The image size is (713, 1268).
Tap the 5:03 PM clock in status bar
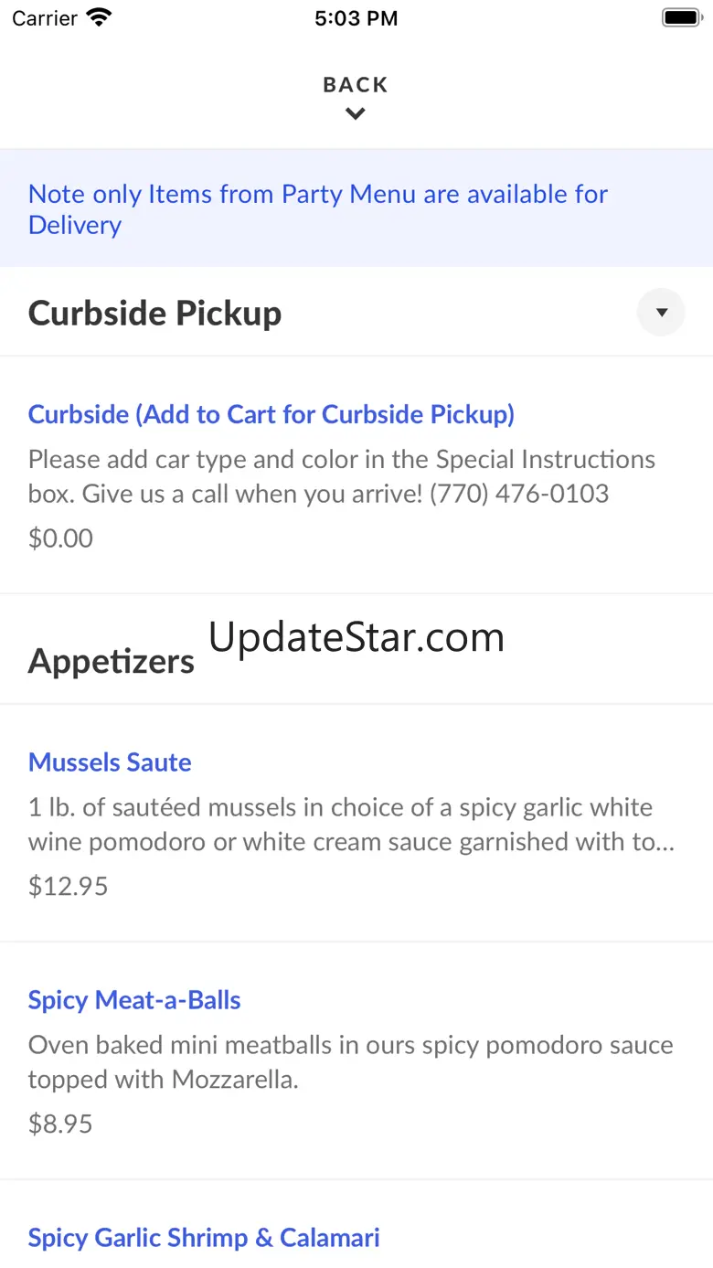tap(356, 18)
